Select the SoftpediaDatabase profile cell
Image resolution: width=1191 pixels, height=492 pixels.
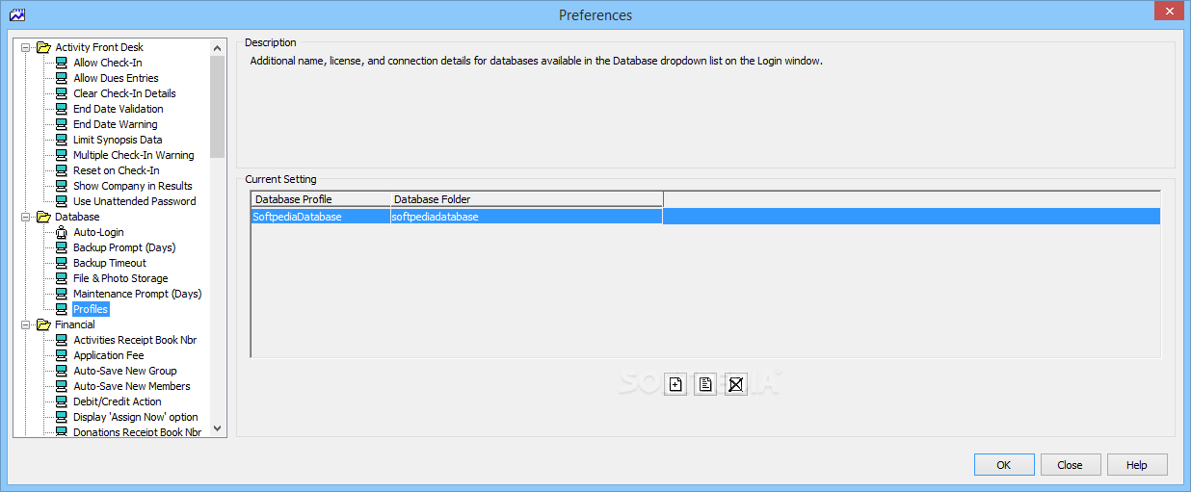(x=321, y=217)
